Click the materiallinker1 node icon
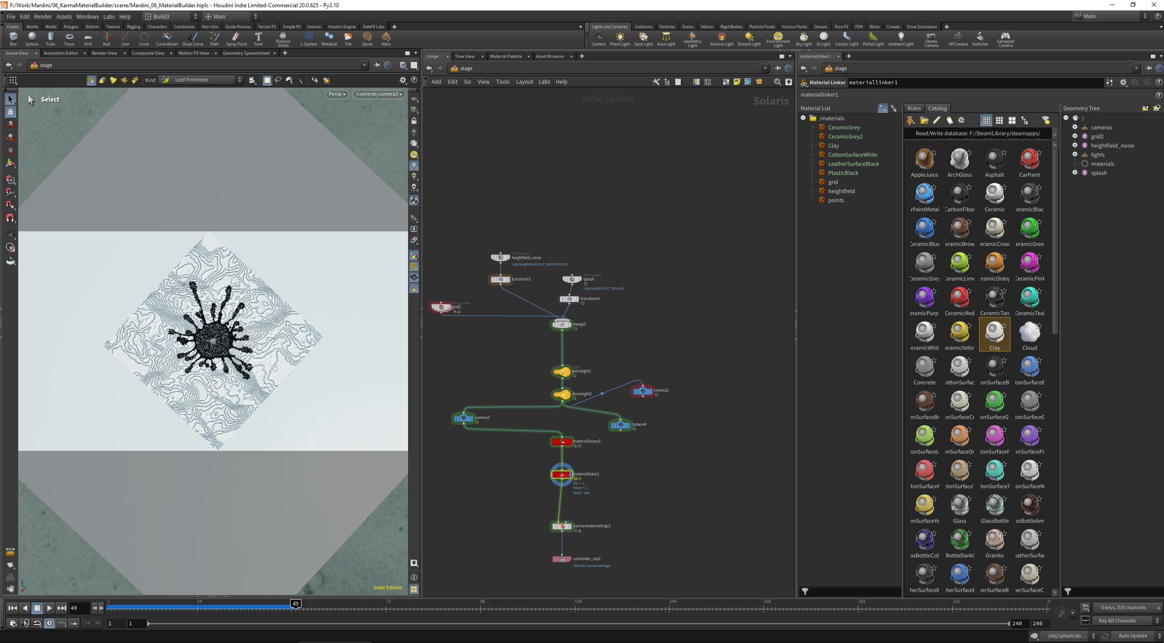The width and height of the screenshot is (1164, 643). 562,475
